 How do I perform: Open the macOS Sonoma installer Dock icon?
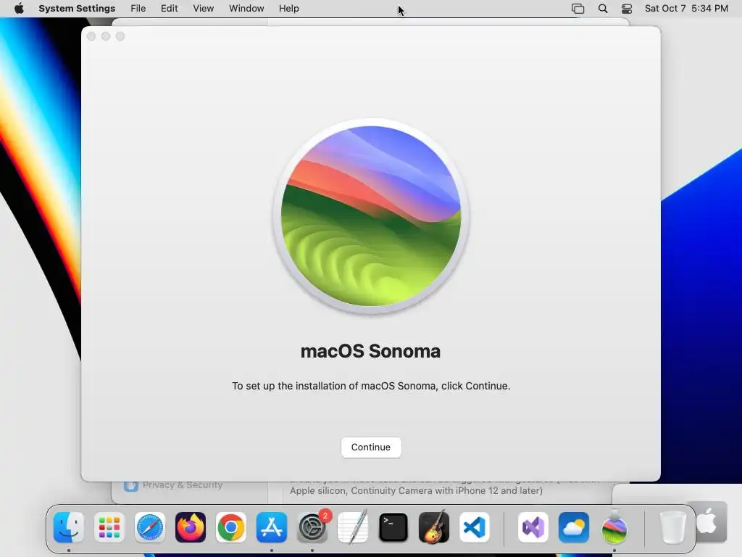pyautogui.click(x=614, y=527)
